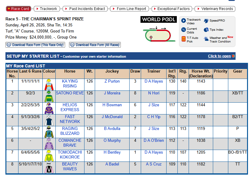This screenshot has height=177, width=251.
Task: Click the Current Odds percent icon
Action: click(x=183, y=30)
